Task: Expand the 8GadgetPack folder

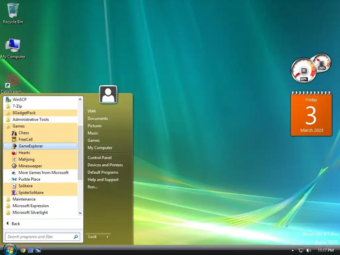Action: tap(41, 113)
